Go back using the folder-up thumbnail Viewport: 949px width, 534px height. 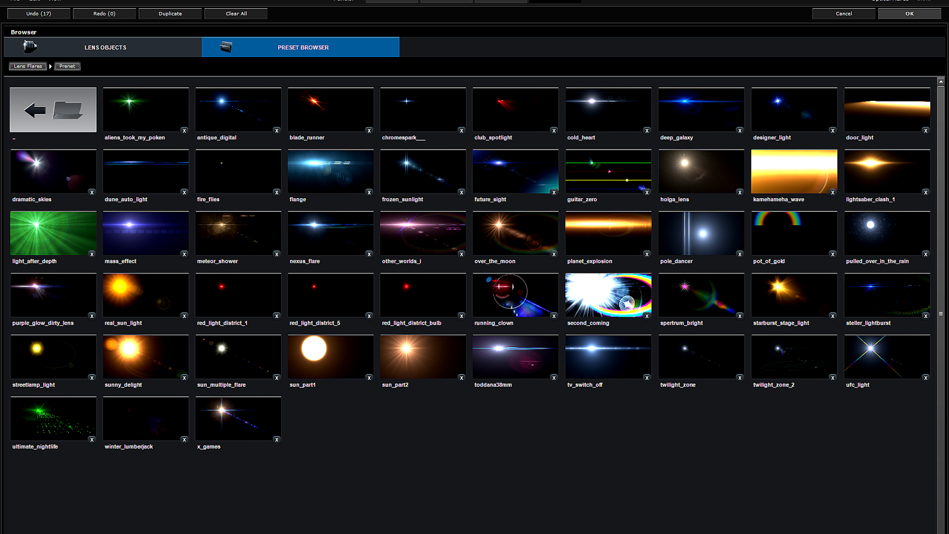tap(53, 110)
